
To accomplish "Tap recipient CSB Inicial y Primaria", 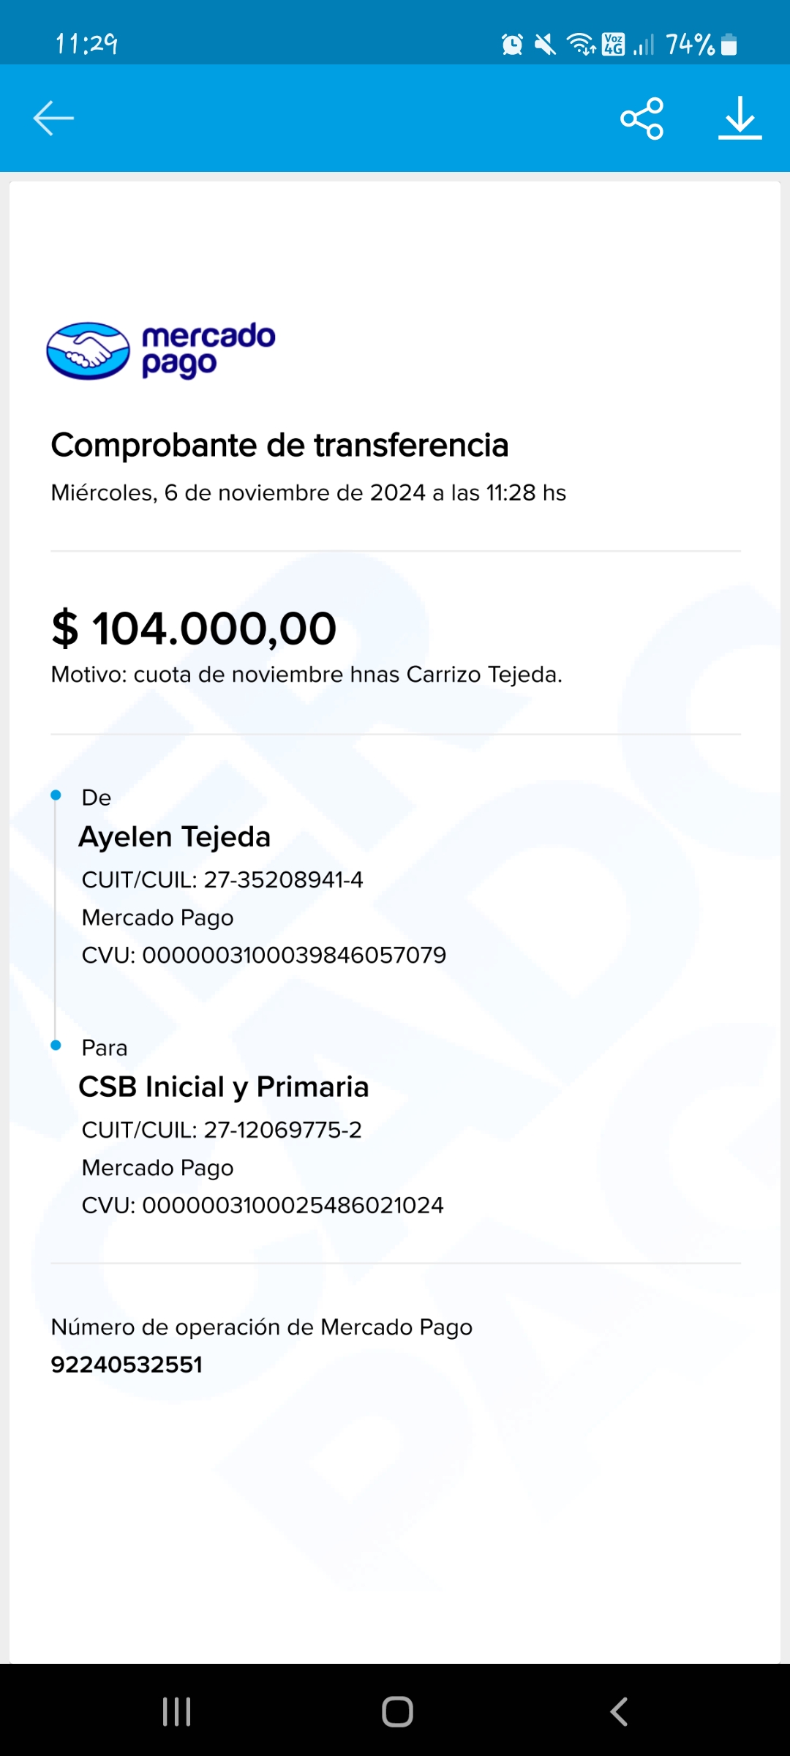I will click(x=224, y=1087).
